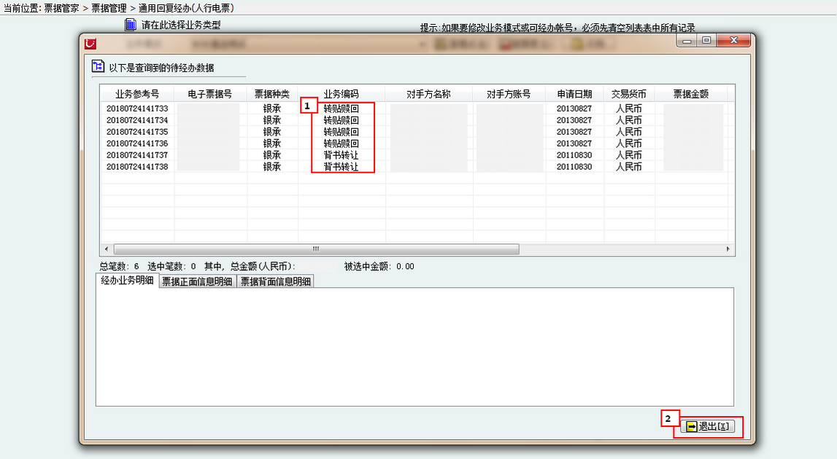Screen dimensions: 837x459
Task: Click the document icon beside 请在此选择业务类型
Action: coord(131,25)
